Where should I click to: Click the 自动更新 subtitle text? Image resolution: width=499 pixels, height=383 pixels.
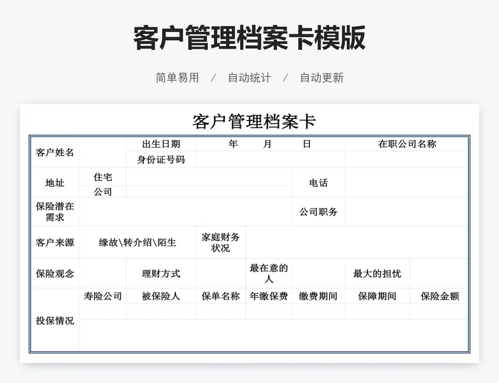coord(322,77)
